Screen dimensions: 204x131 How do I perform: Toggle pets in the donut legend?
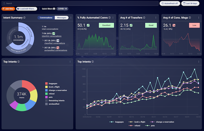49,97
